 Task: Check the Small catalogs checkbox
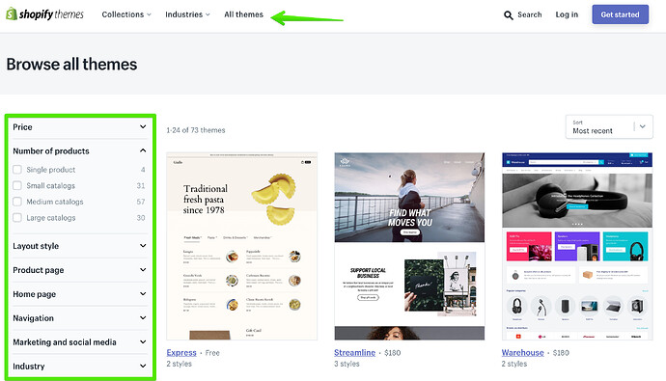coord(17,185)
